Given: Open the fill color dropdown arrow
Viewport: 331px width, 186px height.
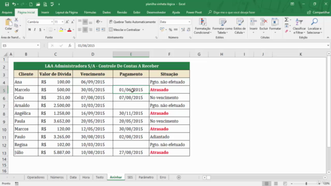Looking at the screenshot, I should (x=65, y=30).
